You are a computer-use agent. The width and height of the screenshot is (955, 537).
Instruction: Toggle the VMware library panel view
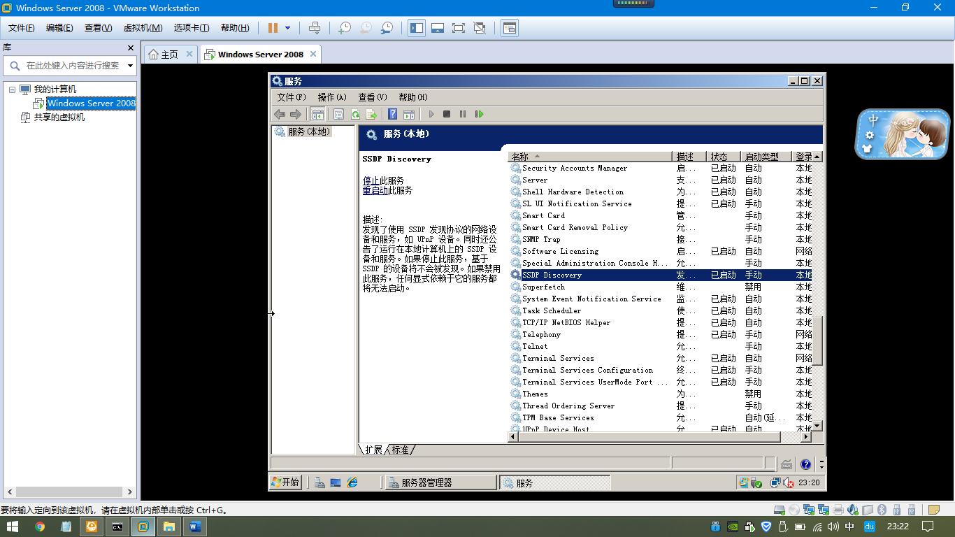point(417,28)
